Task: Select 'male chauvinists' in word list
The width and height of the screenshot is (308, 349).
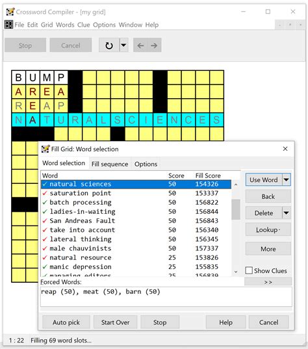Action: [x=136, y=248]
